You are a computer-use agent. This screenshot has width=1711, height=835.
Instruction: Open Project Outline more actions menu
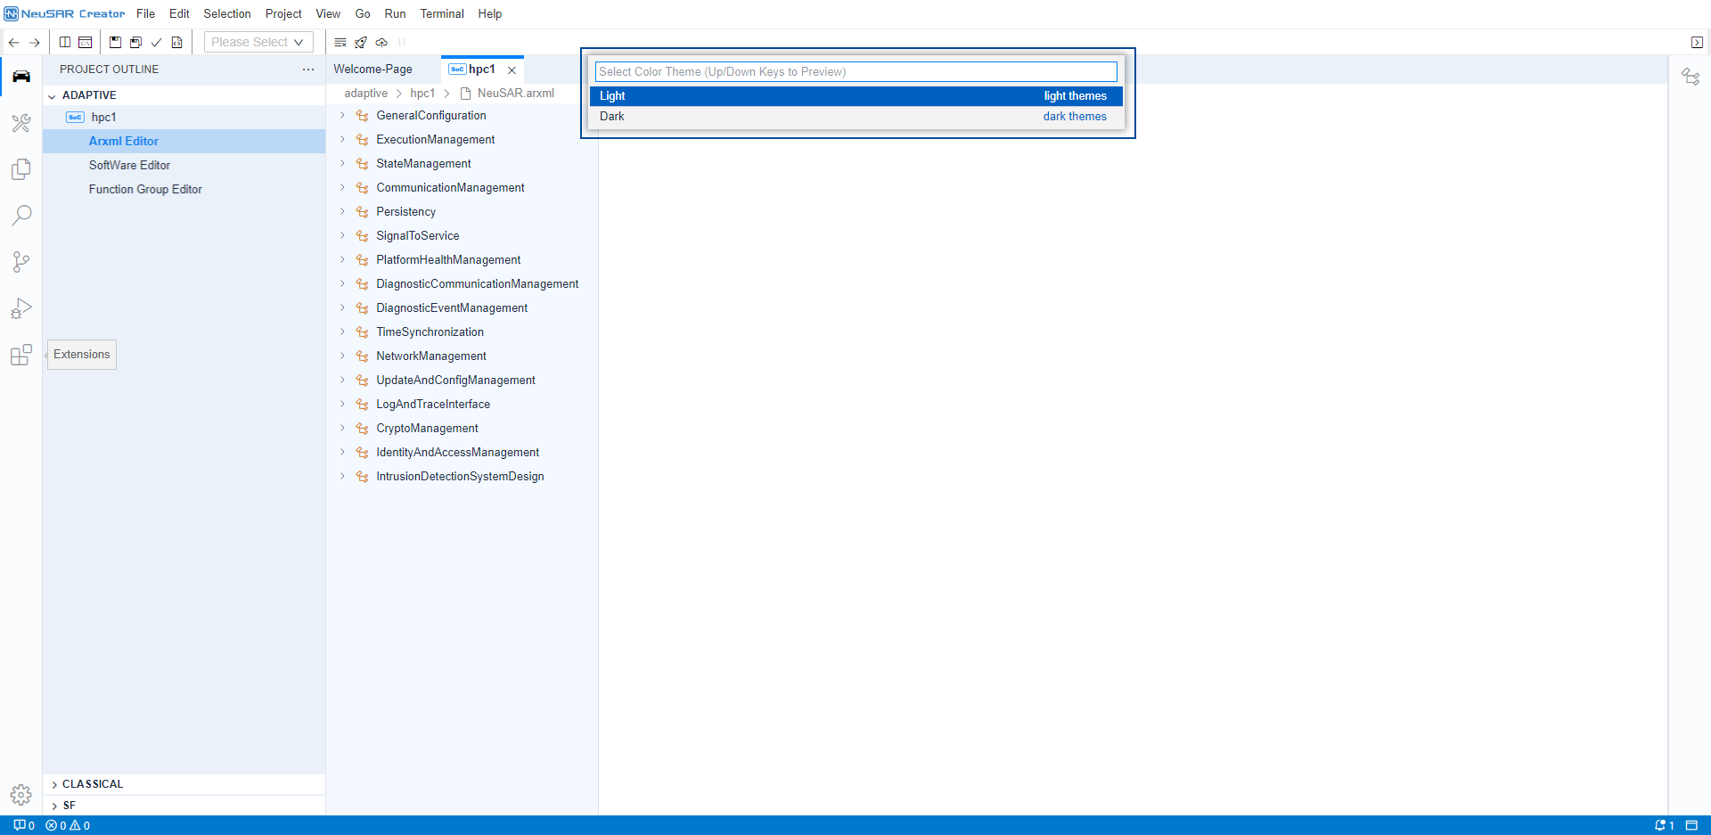(x=308, y=70)
